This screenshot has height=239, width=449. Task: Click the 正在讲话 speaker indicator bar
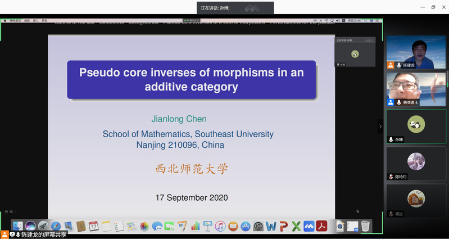click(x=235, y=8)
